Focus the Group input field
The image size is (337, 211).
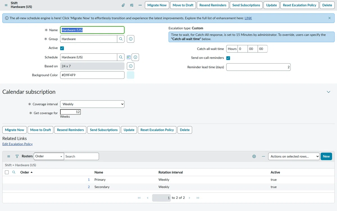click(88, 39)
